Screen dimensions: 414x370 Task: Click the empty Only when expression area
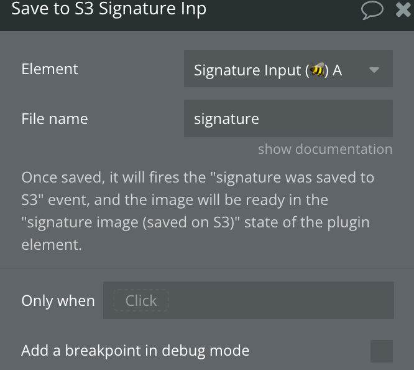tap(280, 300)
